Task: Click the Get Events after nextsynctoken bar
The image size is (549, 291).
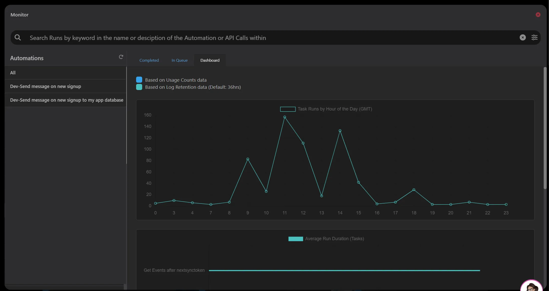Action: click(x=344, y=271)
